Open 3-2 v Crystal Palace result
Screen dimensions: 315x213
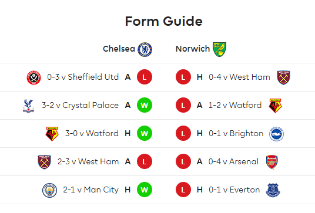tap(80, 105)
